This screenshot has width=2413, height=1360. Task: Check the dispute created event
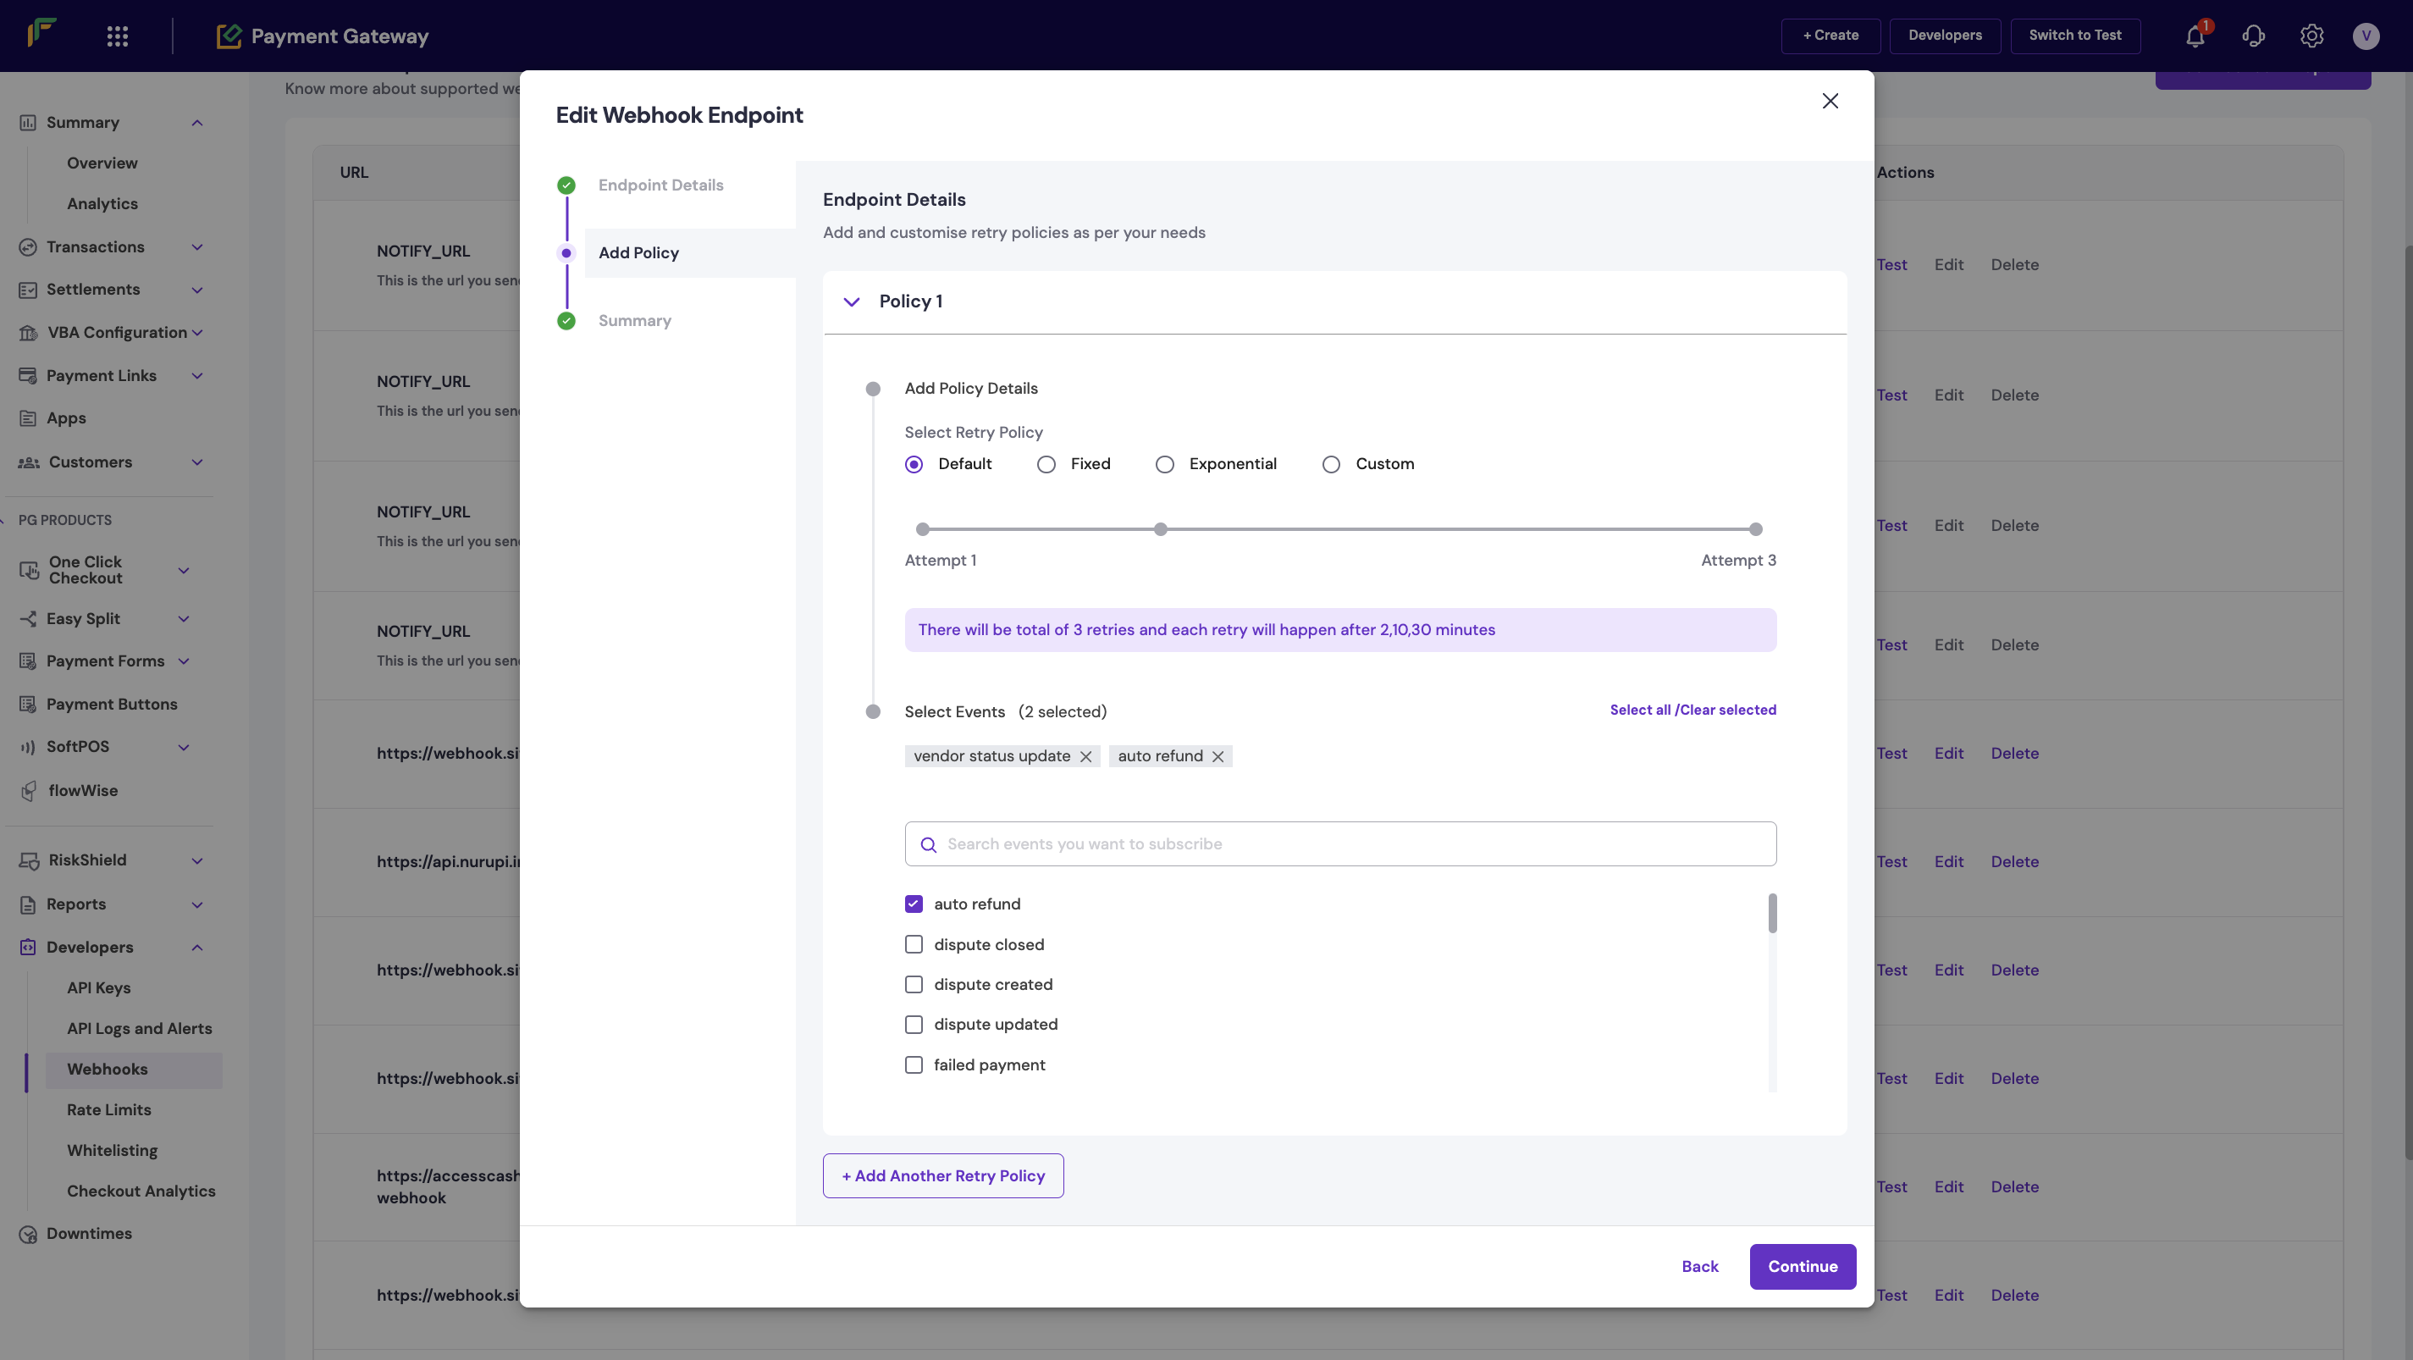click(914, 984)
